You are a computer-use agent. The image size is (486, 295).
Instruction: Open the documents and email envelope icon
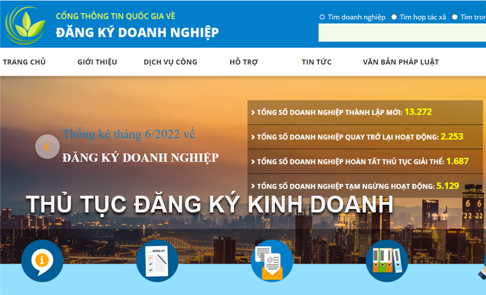click(x=272, y=261)
